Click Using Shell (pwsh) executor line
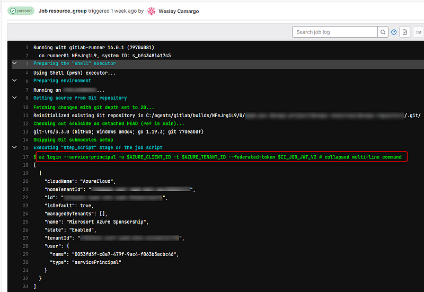 pyautogui.click(x=74, y=73)
